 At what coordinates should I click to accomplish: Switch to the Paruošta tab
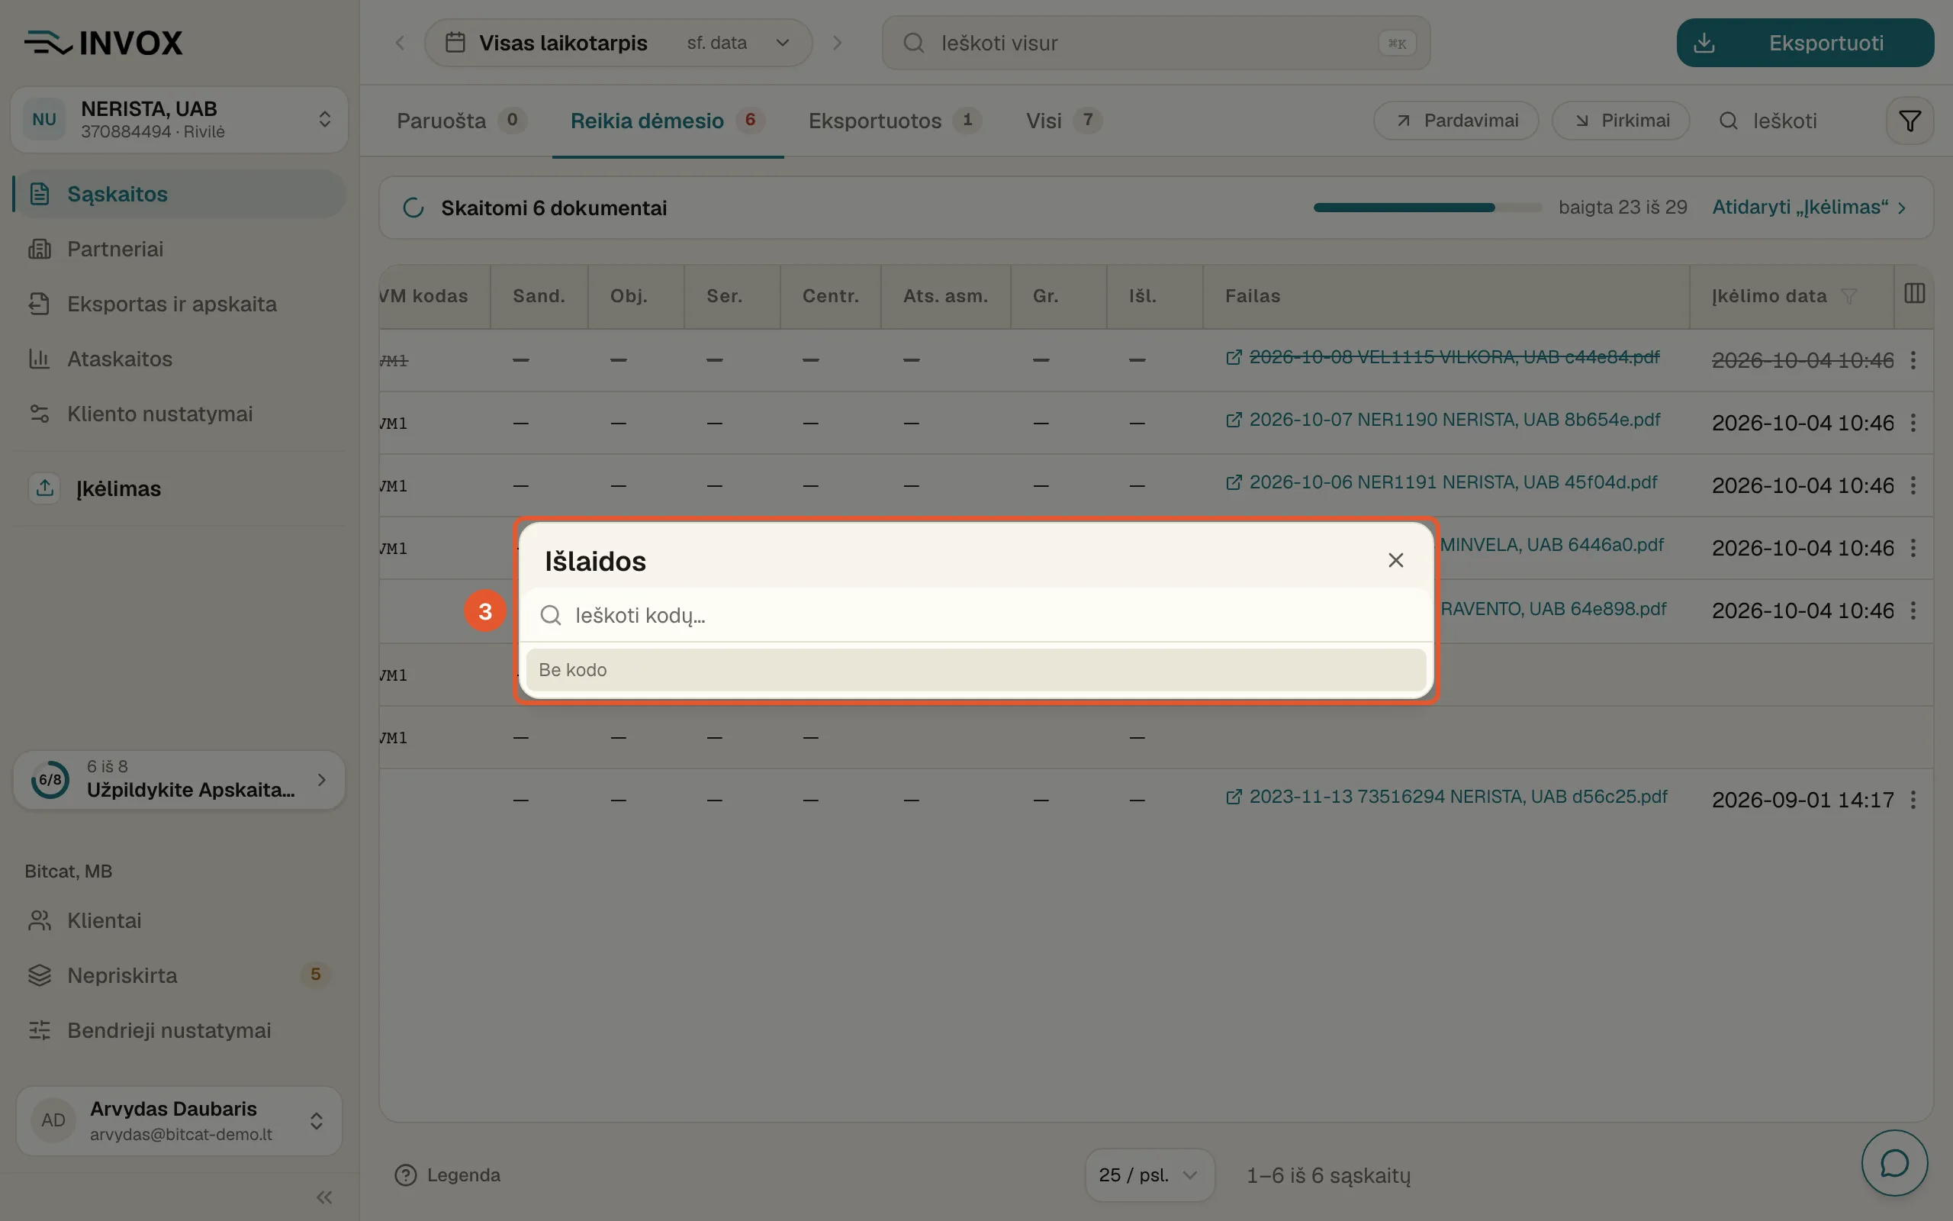point(462,121)
